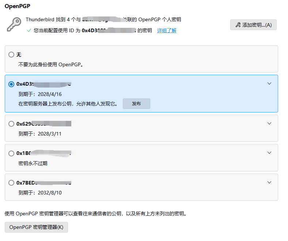
Task: Pick the radio button for key 0x7BED
Action: (11, 182)
